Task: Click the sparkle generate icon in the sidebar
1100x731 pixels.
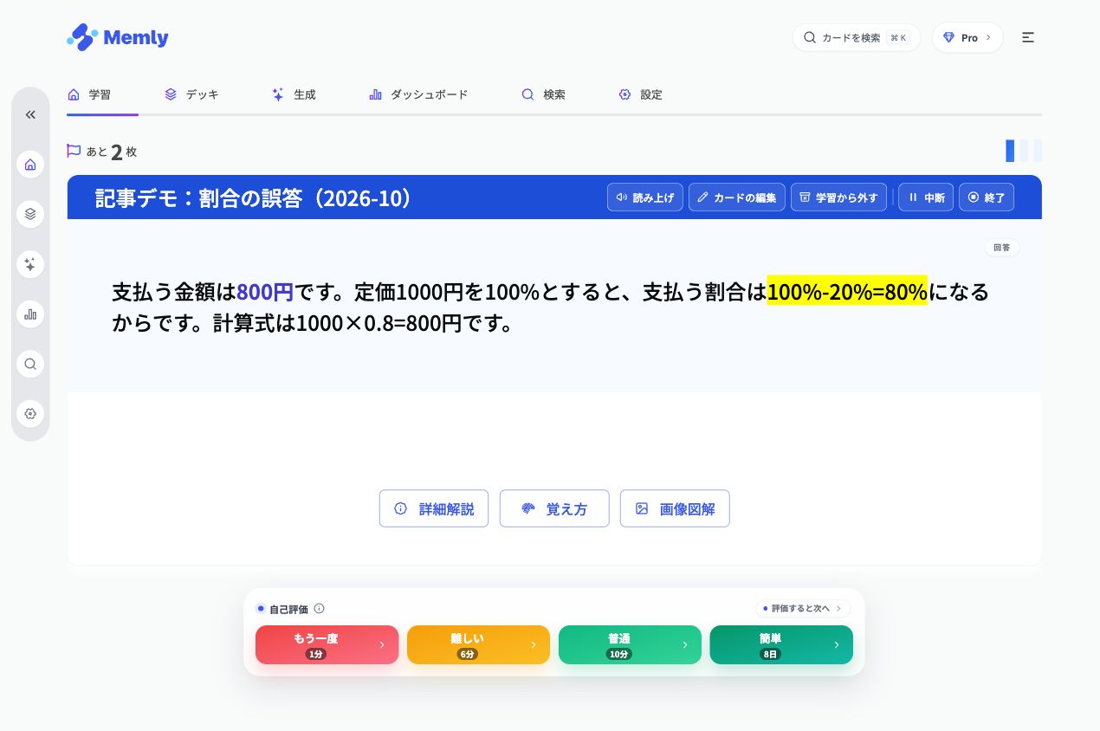Action: pos(30,264)
